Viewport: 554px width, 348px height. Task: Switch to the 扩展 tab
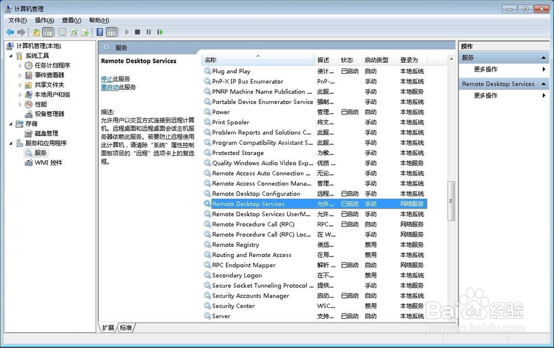pyautogui.click(x=108, y=327)
